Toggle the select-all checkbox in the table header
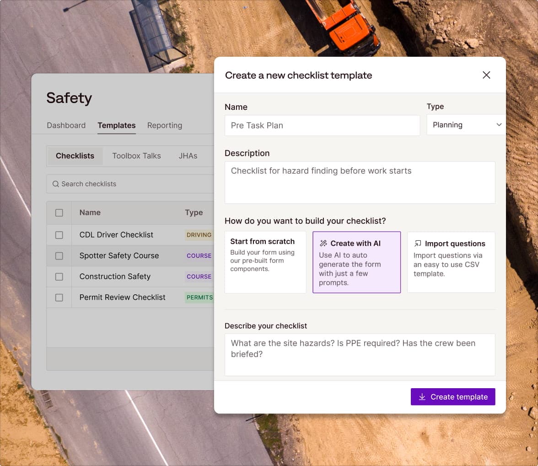 pyautogui.click(x=59, y=212)
